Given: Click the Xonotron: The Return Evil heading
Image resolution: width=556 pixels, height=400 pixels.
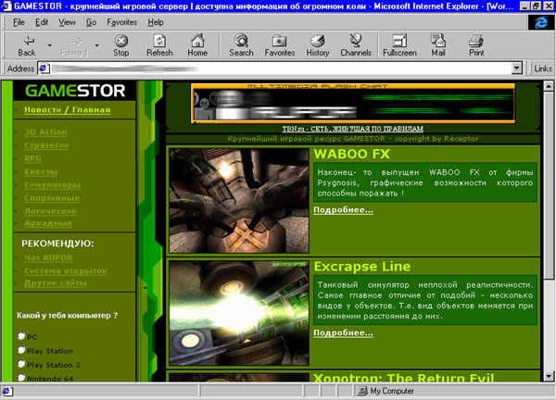Looking at the screenshot, I should tap(404, 378).
